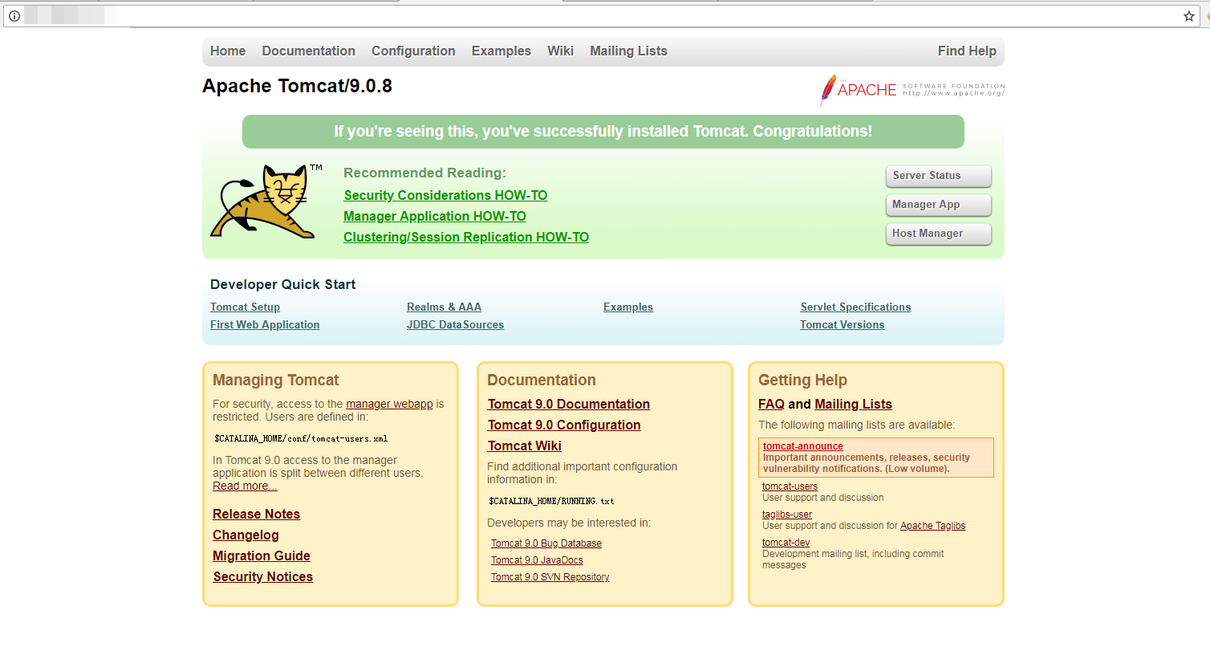Open the Tomcat Setup quick start link

point(245,307)
